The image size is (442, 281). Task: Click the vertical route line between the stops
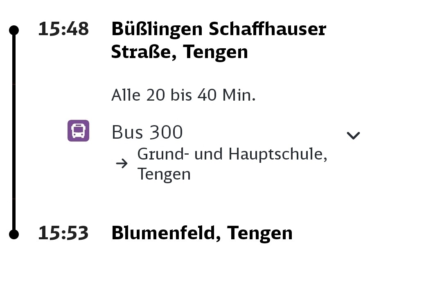[x=14, y=131]
